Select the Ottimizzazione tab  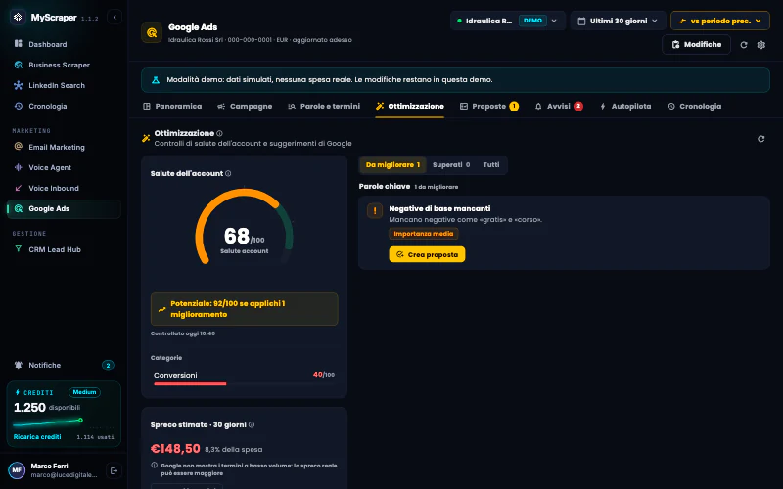(x=409, y=106)
